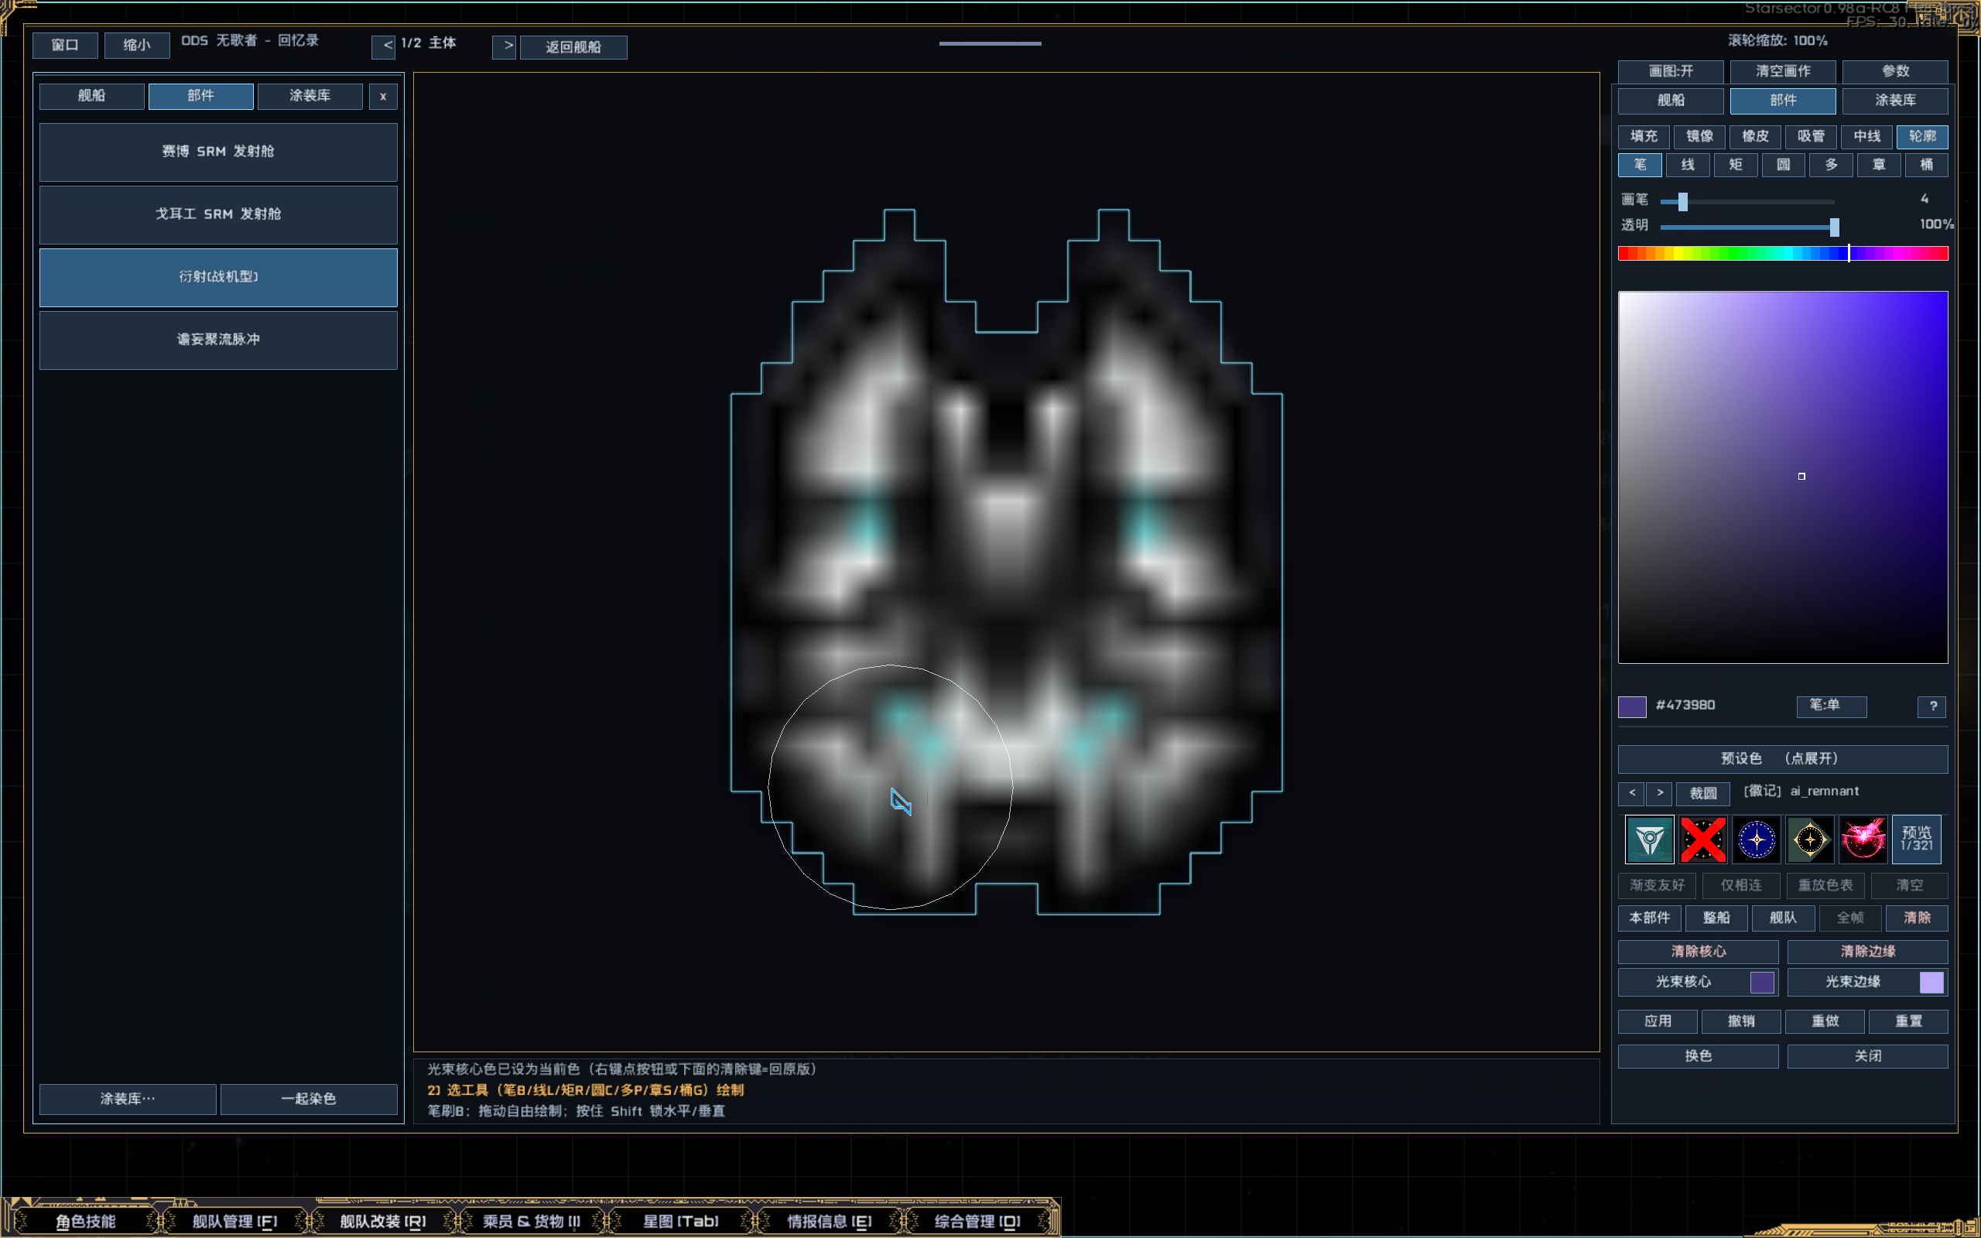Click the 撤销 undo button
Image resolution: width=1981 pixels, height=1238 pixels.
tap(1741, 1021)
